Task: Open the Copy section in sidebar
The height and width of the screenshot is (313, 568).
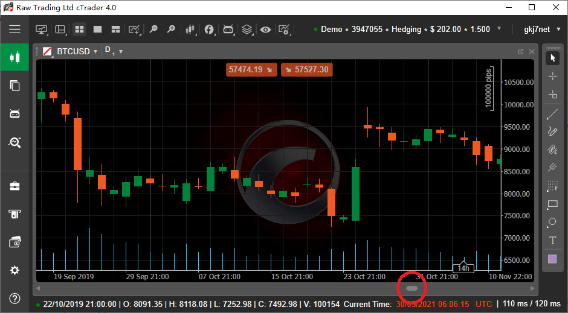Action: (15, 86)
